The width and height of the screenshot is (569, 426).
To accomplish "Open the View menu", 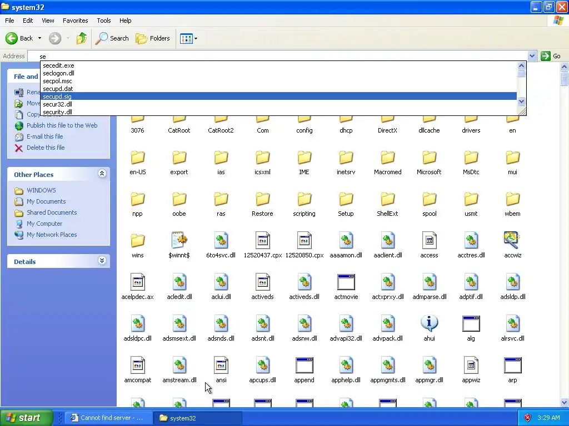I will coord(48,21).
